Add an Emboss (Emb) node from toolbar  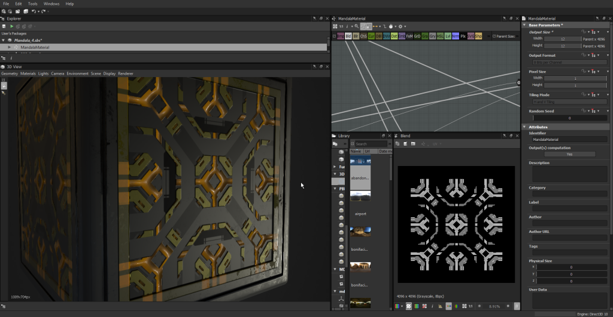[x=402, y=36]
